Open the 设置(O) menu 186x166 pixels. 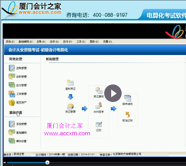click(x=107, y=41)
